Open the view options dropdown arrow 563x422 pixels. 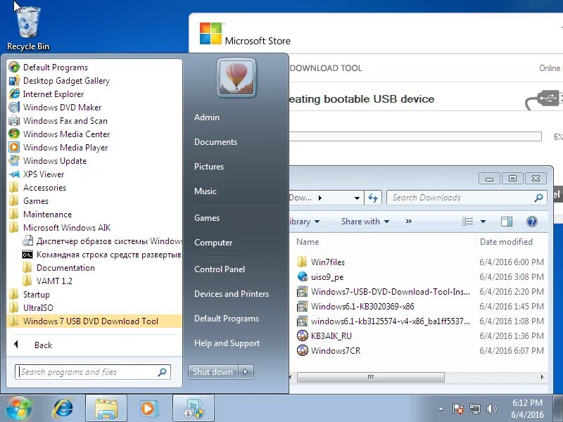[x=483, y=222]
